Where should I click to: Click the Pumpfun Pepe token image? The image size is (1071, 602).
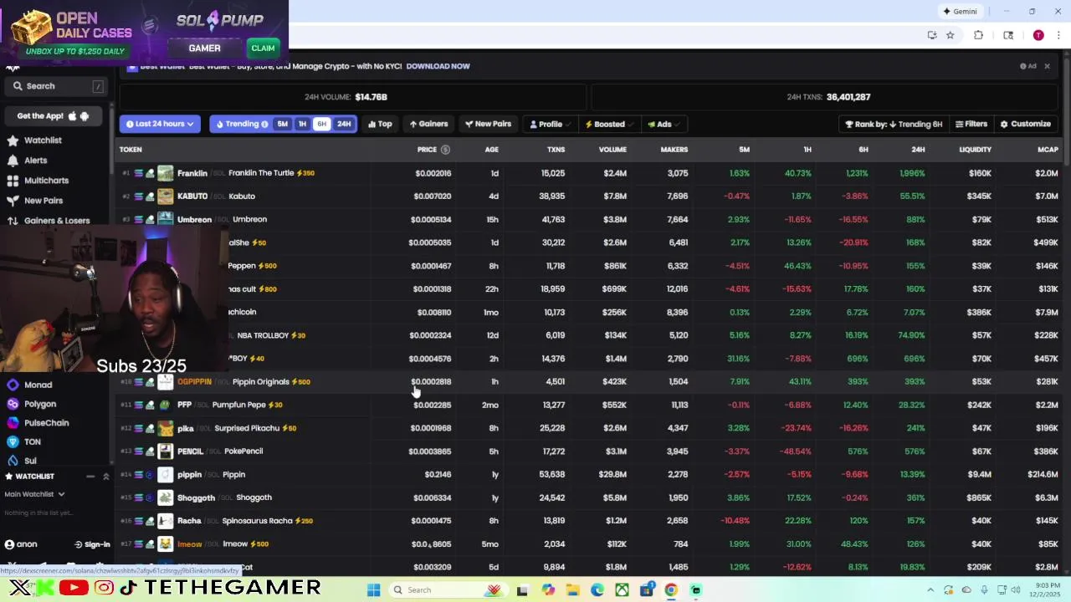click(165, 405)
